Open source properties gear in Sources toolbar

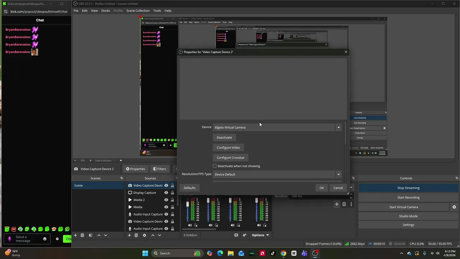[x=144, y=235]
